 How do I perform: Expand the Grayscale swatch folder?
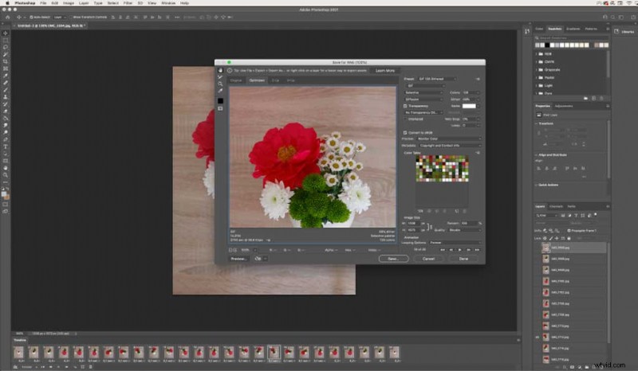pyautogui.click(x=537, y=70)
